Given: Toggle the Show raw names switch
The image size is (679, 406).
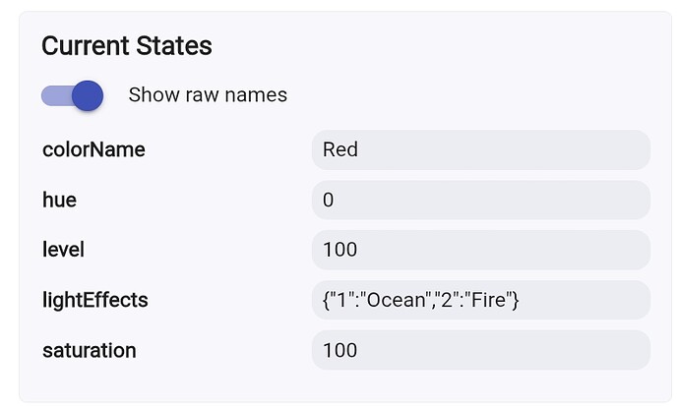Looking at the screenshot, I should click(x=72, y=95).
